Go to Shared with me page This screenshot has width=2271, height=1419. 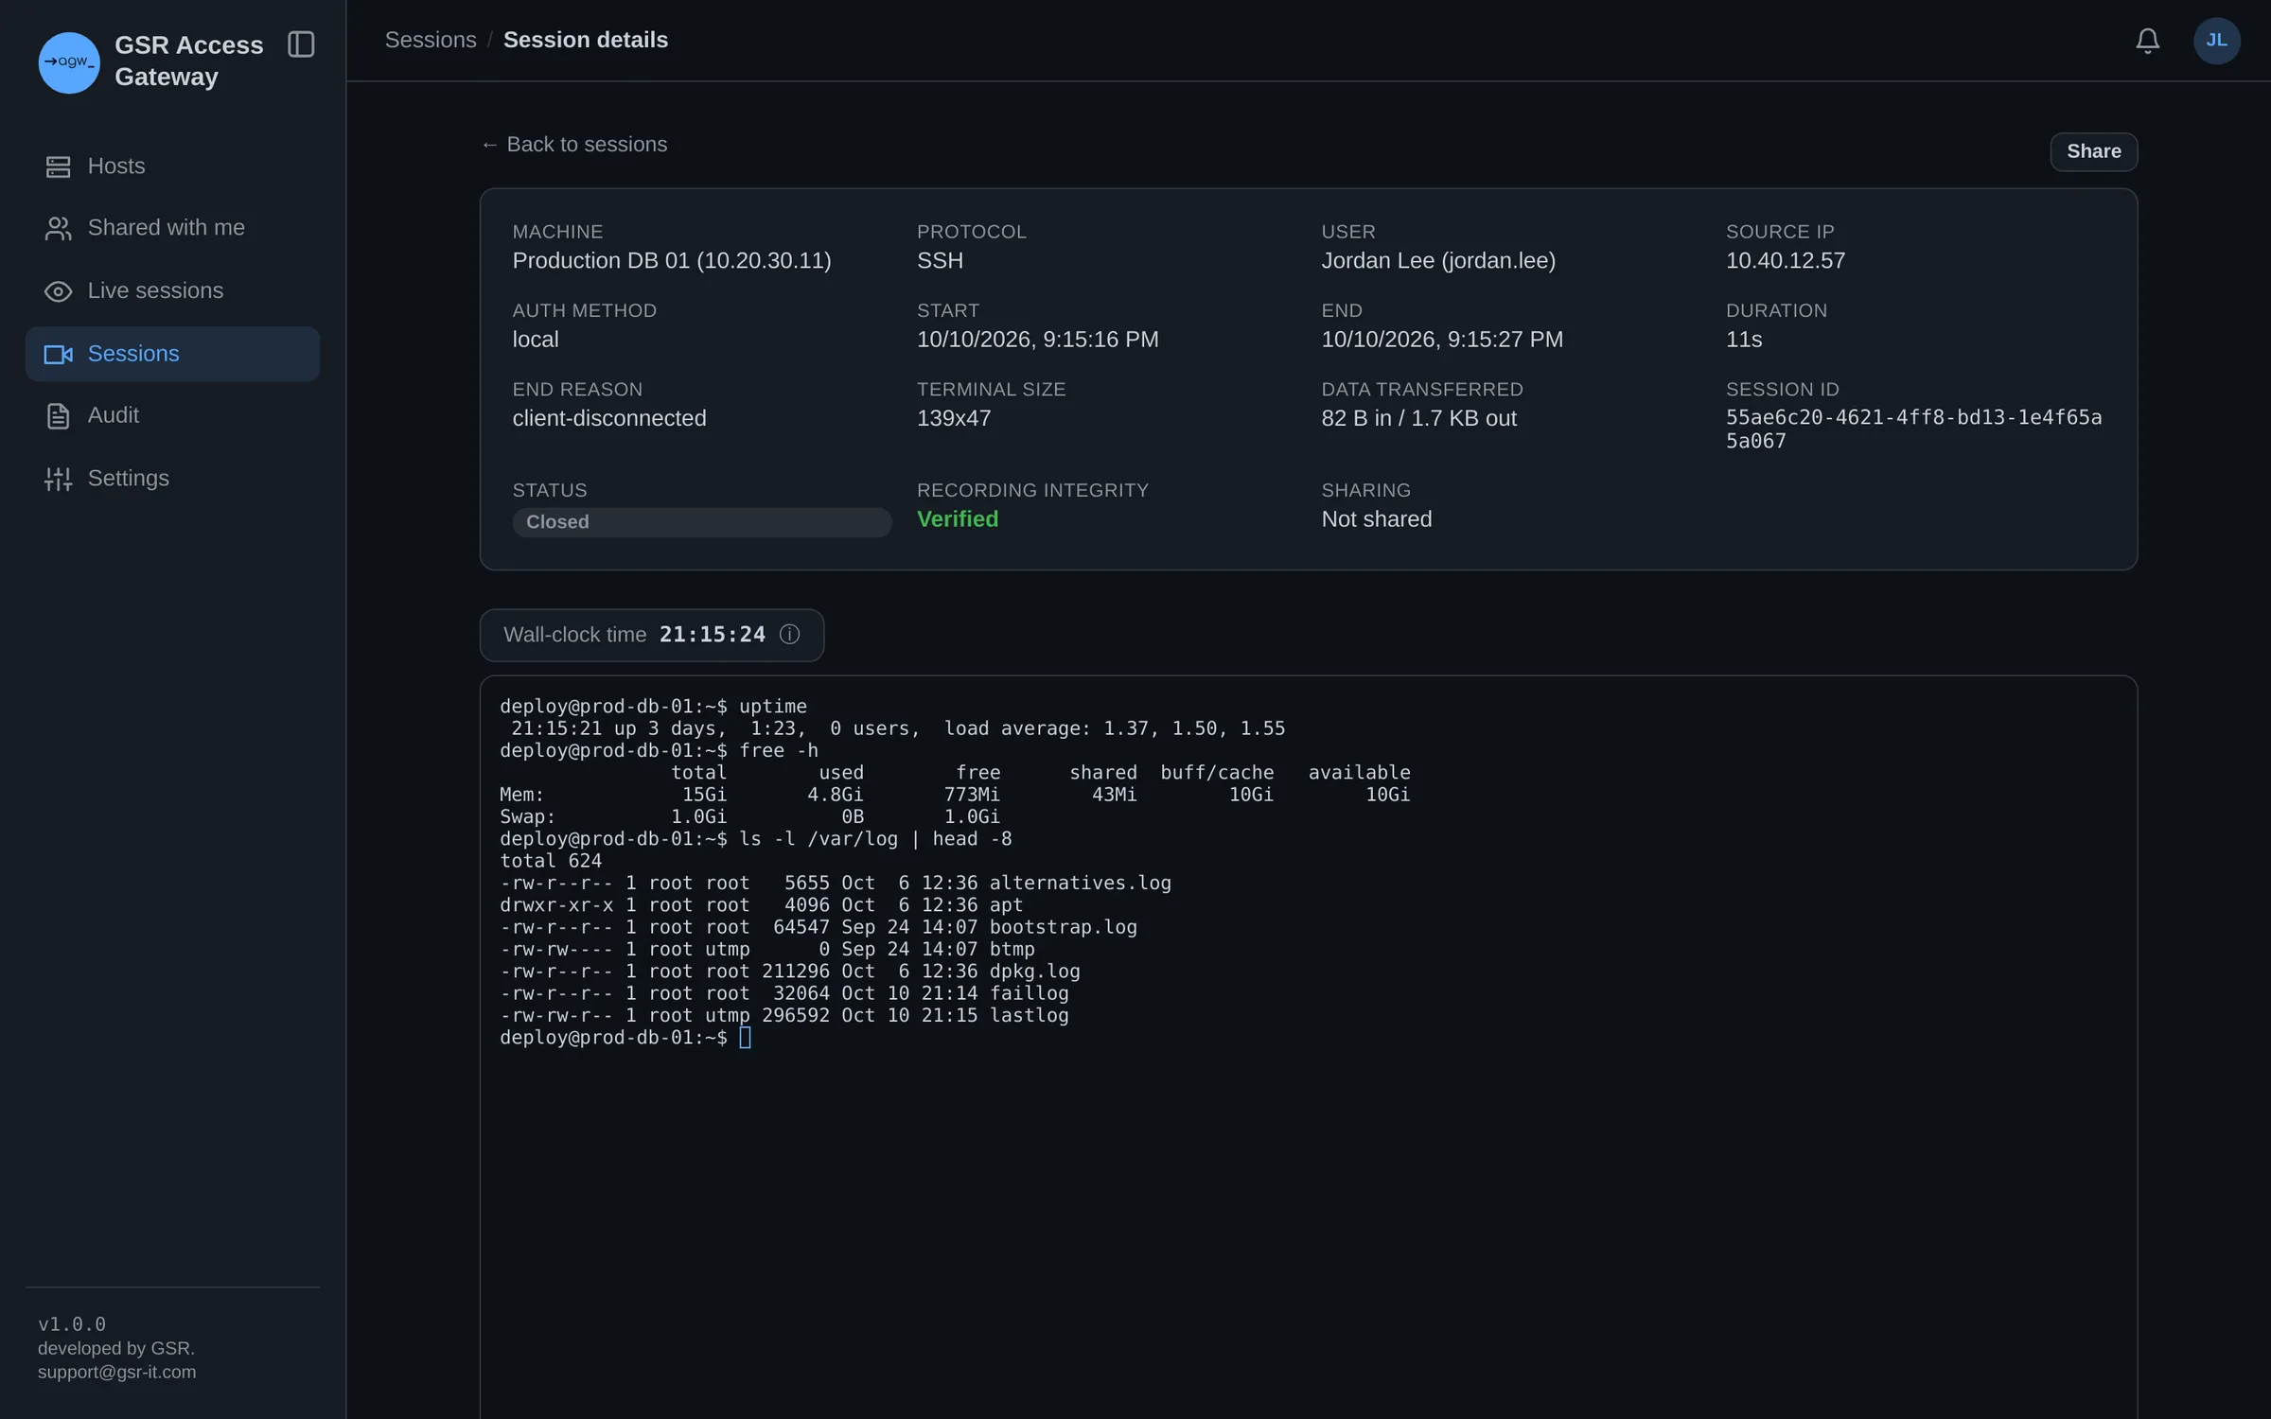pyautogui.click(x=172, y=228)
